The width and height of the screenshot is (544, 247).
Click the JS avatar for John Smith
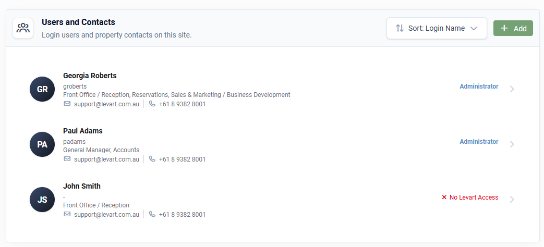click(42, 200)
